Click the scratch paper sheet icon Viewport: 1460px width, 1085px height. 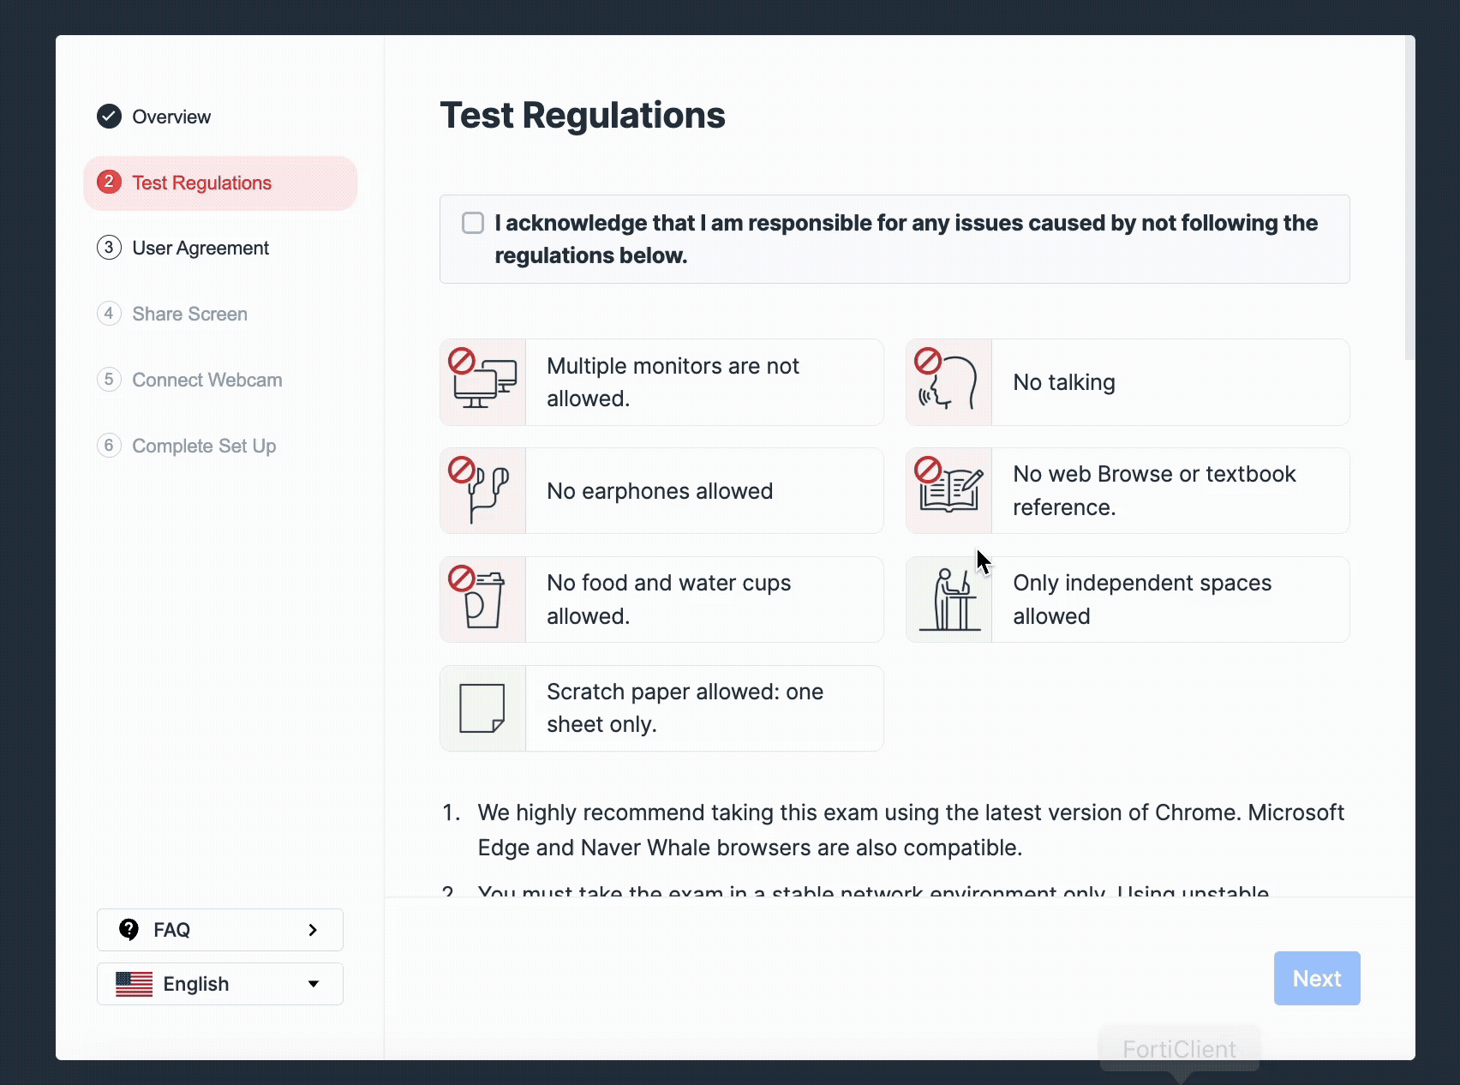point(482,708)
